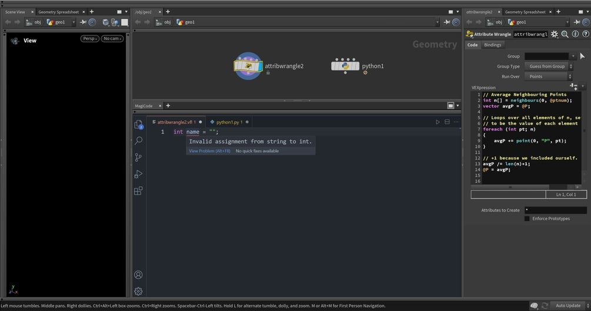Open network editor path dropdown arrow
Screen dimensions: 591x311
(x=437, y=22)
